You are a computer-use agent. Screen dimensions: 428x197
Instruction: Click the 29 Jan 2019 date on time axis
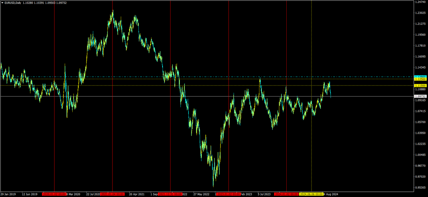8,194
